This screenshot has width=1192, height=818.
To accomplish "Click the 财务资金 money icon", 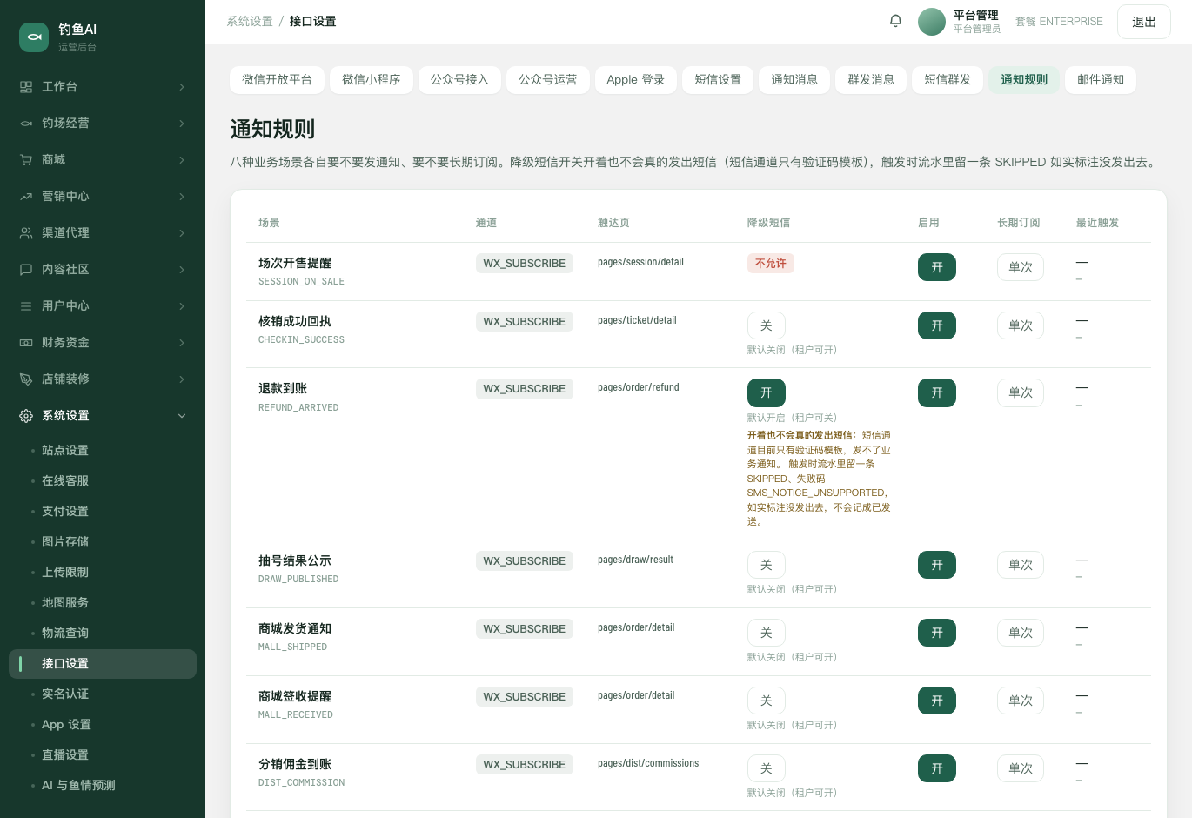I will pyautogui.click(x=26, y=343).
